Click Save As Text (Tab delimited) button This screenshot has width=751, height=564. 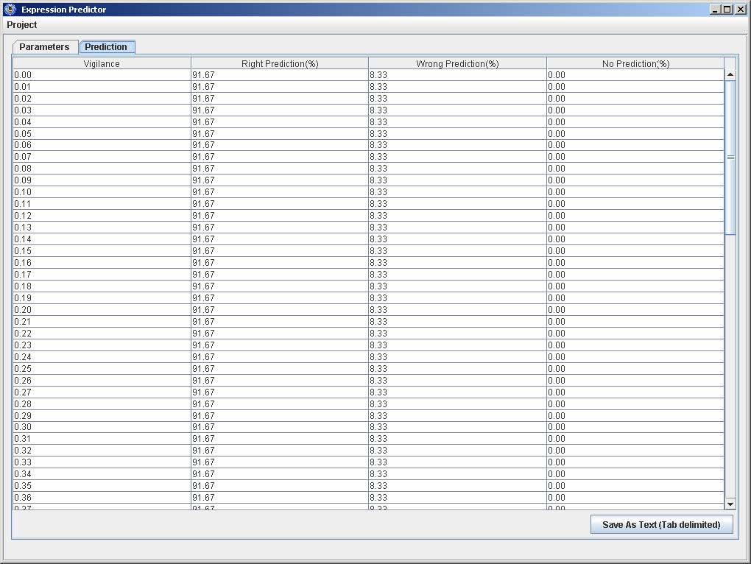point(661,524)
